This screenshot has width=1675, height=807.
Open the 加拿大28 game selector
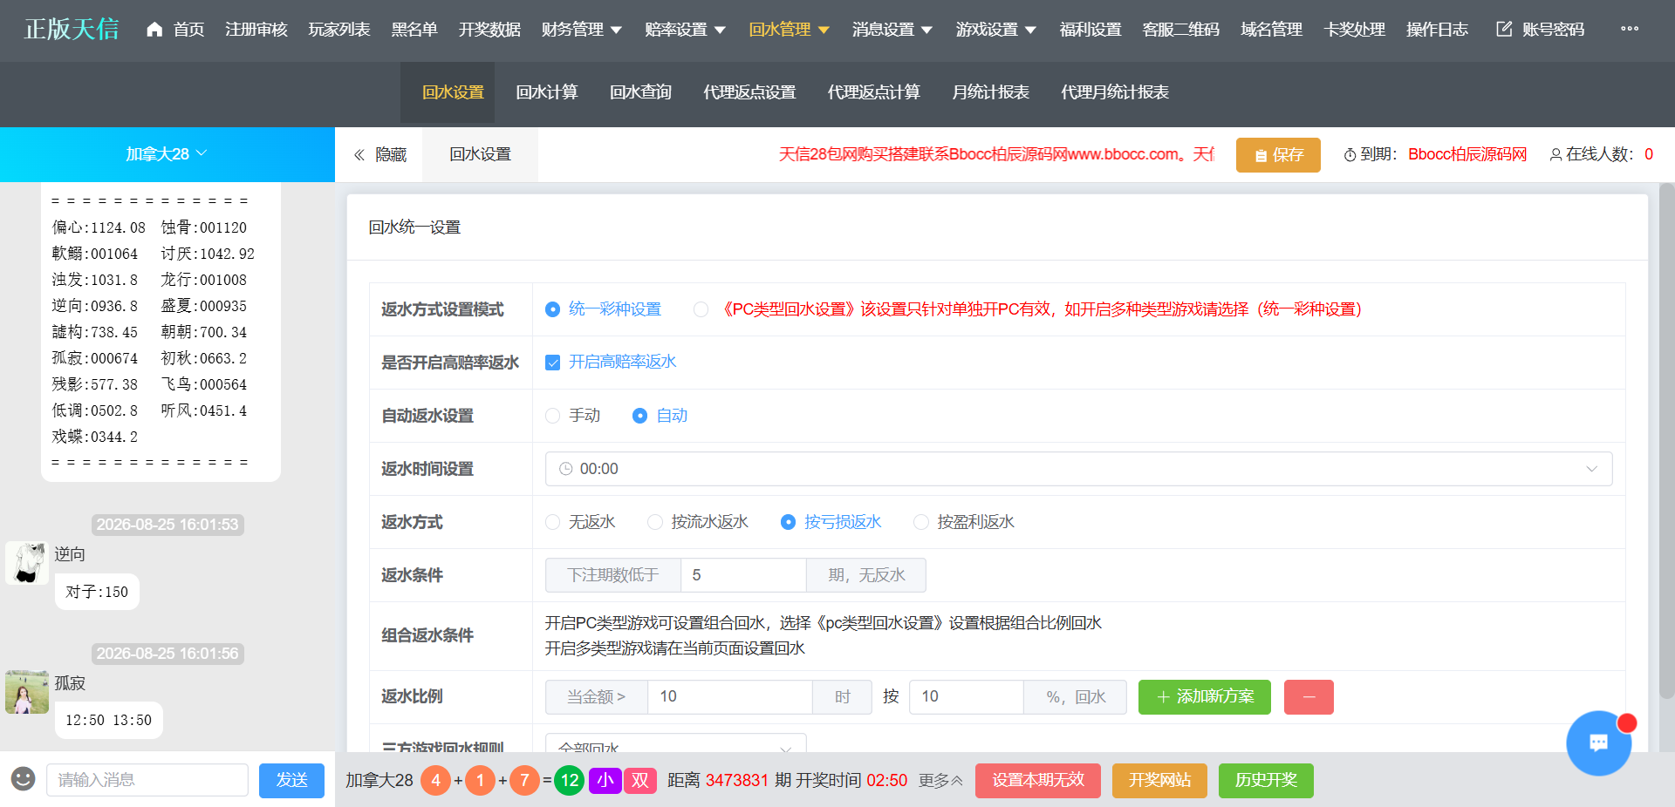point(167,154)
